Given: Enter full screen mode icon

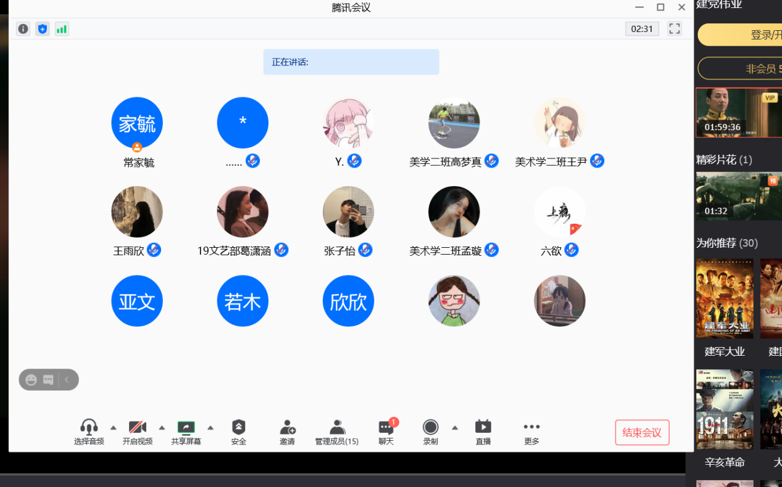Looking at the screenshot, I should coord(675,29).
